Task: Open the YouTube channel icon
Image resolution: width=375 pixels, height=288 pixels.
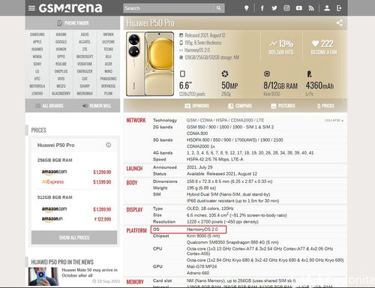Action: [298, 8]
